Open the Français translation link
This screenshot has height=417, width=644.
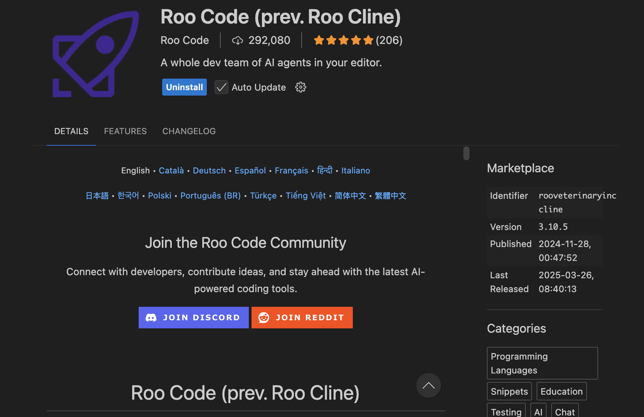pos(291,170)
